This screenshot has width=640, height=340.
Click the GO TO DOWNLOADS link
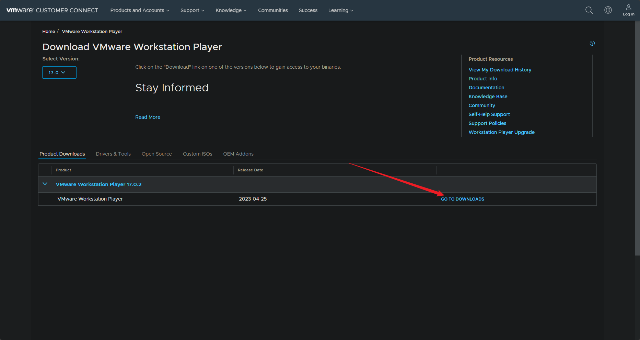pyautogui.click(x=462, y=199)
